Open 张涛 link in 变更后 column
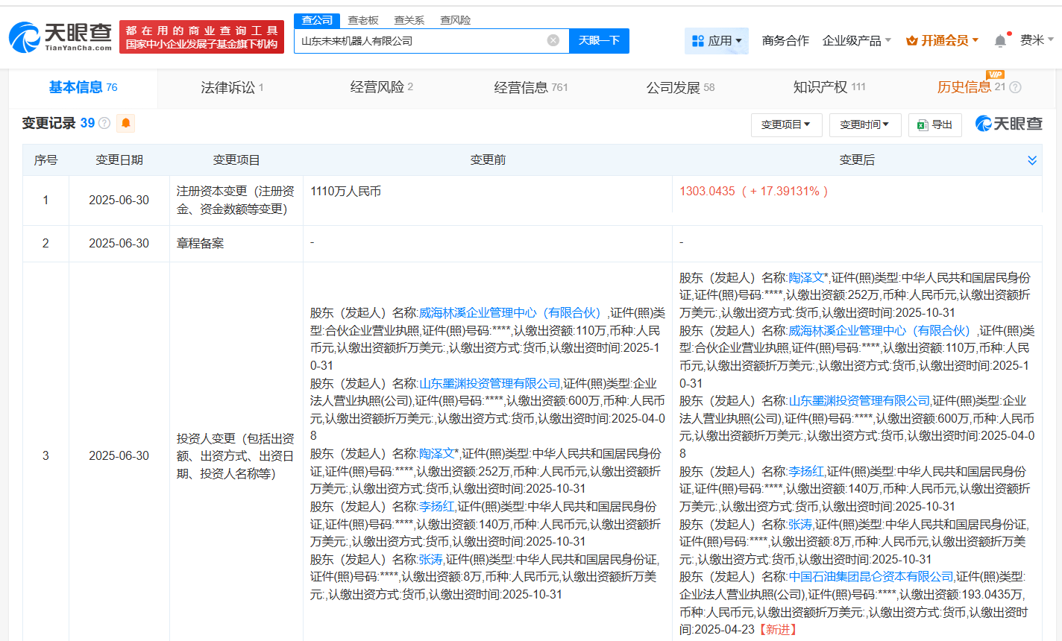Viewport: 1062px width, 641px height. (801, 525)
